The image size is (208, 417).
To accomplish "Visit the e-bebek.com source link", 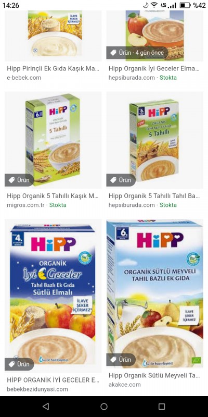I will 24,78.
